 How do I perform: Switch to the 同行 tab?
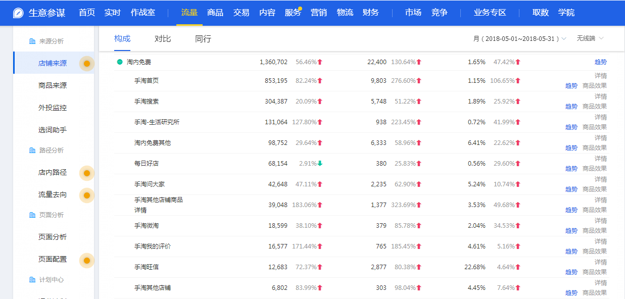point(203,39)
